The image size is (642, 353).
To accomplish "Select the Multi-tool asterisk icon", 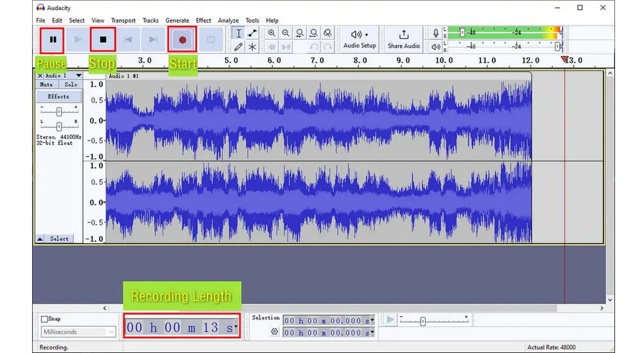I will [x=252, y=47].
